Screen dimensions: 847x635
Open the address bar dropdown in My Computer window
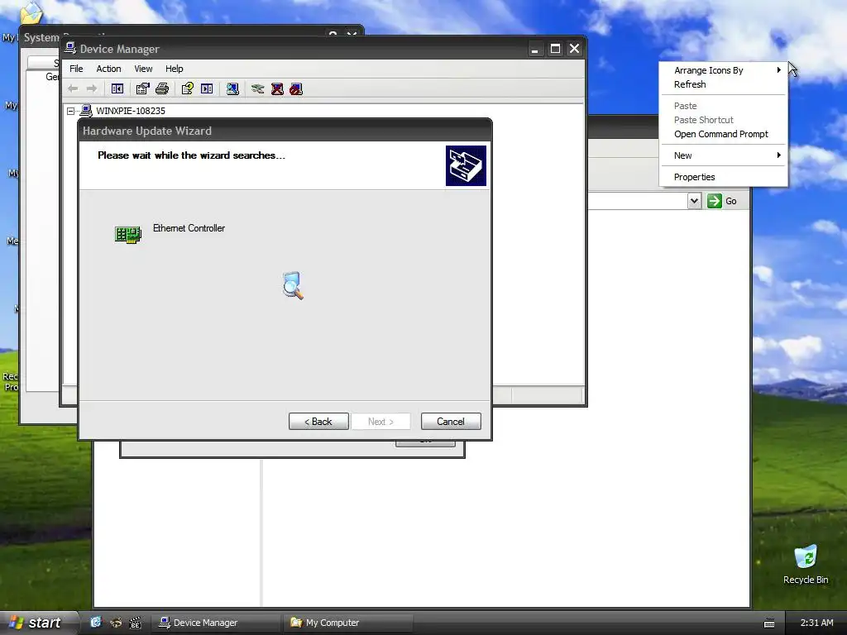point(694,201)
